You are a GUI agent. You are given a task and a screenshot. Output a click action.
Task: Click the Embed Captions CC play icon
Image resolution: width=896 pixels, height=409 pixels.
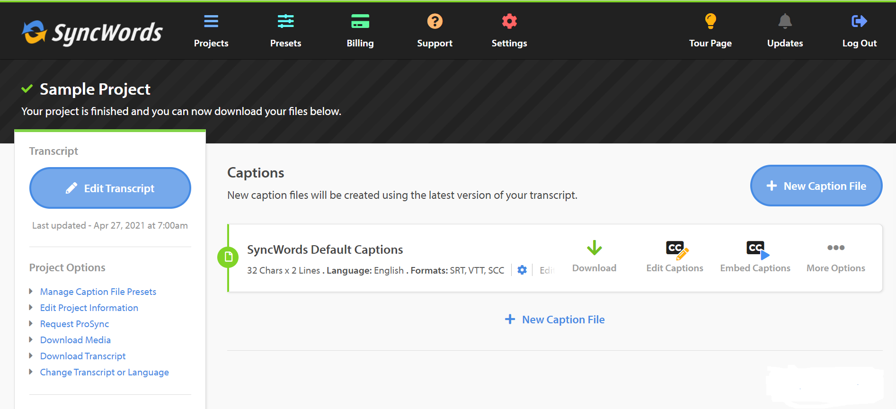coord(758,250)
